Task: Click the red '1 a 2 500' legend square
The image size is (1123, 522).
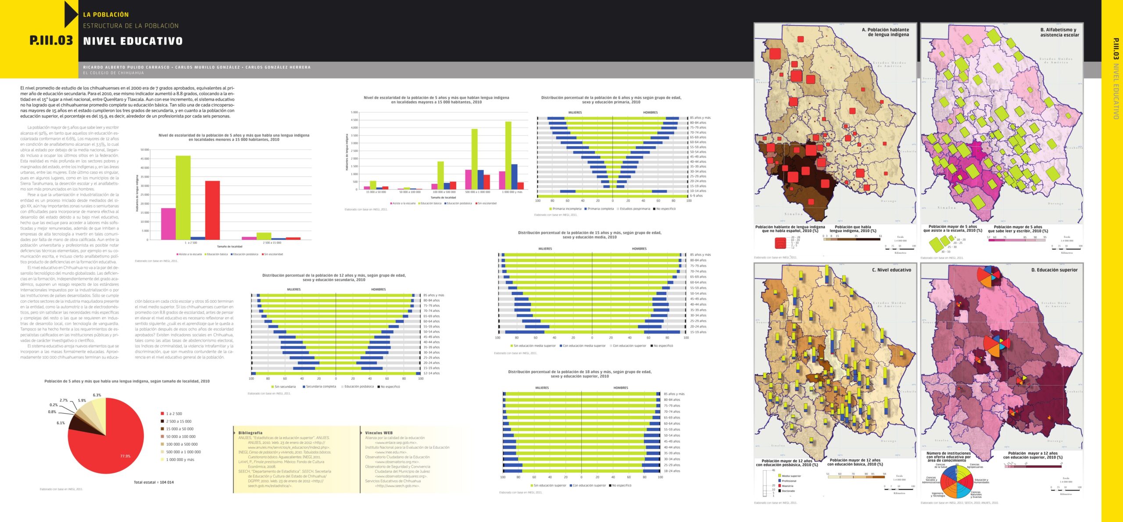Action: point(162,414)
